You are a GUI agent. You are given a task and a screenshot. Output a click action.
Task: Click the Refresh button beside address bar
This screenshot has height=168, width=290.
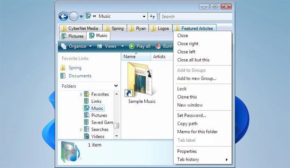153,16
